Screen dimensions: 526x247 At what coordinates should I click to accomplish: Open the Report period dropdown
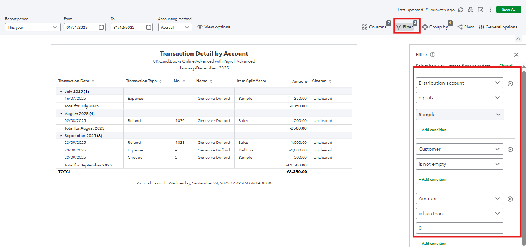[33, 27]
